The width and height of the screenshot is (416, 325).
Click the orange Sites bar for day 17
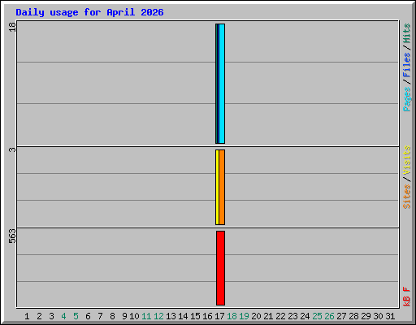point(222,187)
